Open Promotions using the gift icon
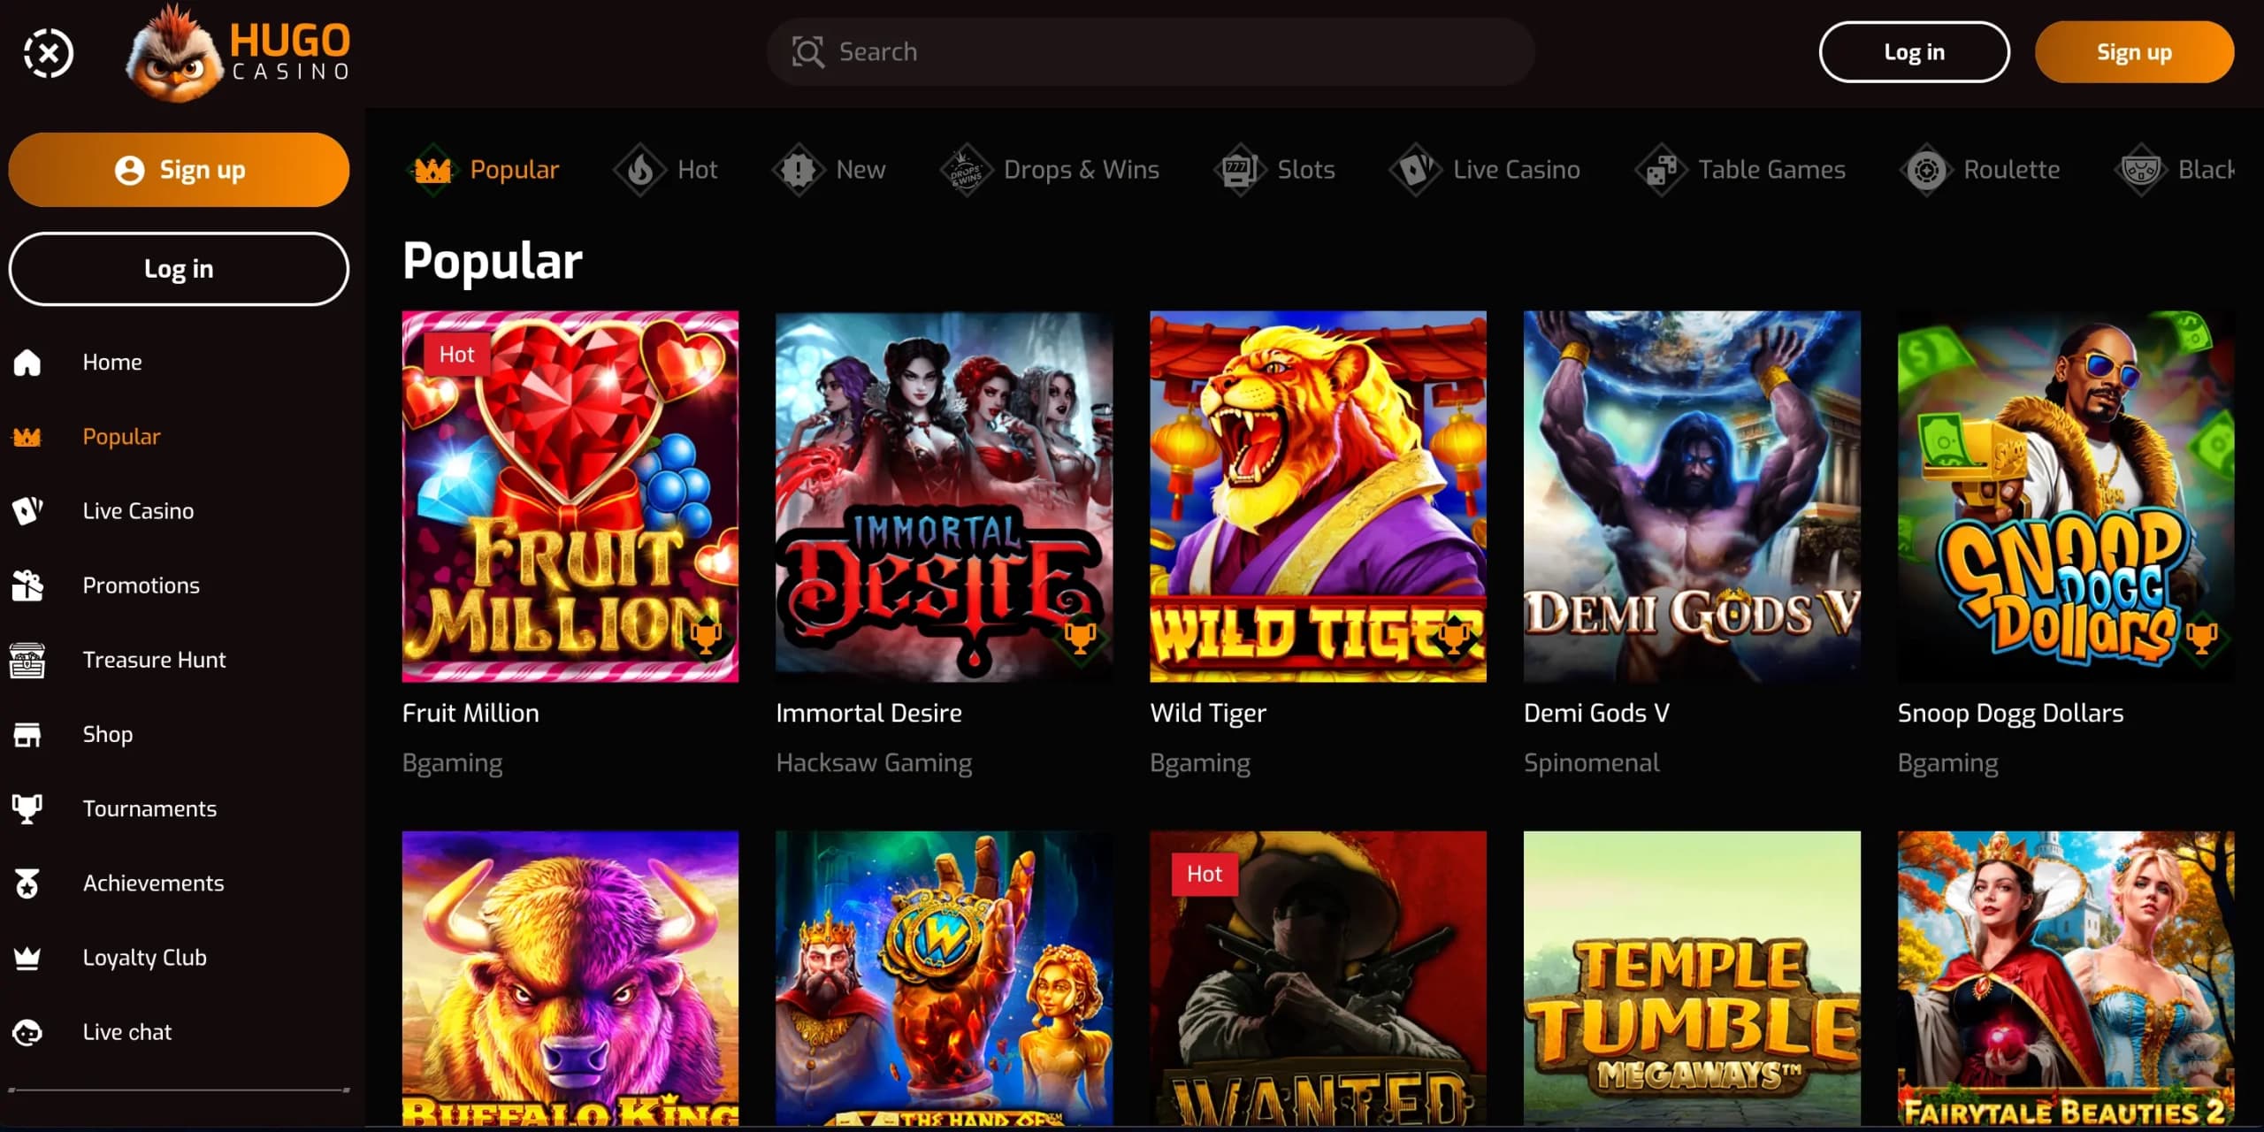The width and height of the screenshot is (2264, 1132). [x=27, y=585]
